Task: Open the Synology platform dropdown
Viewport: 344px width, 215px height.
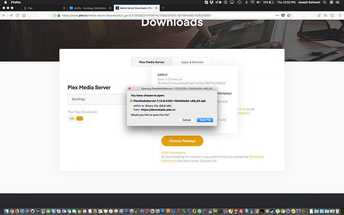Action: 97,99
